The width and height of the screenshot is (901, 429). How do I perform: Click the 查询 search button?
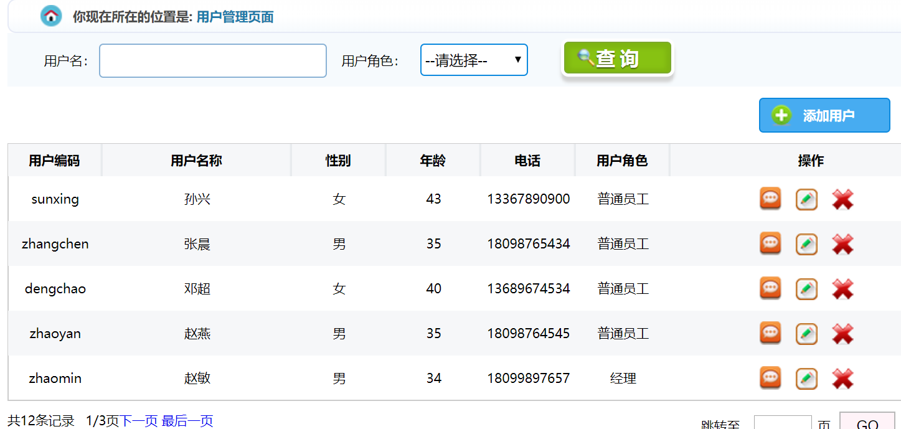point(616,57)
